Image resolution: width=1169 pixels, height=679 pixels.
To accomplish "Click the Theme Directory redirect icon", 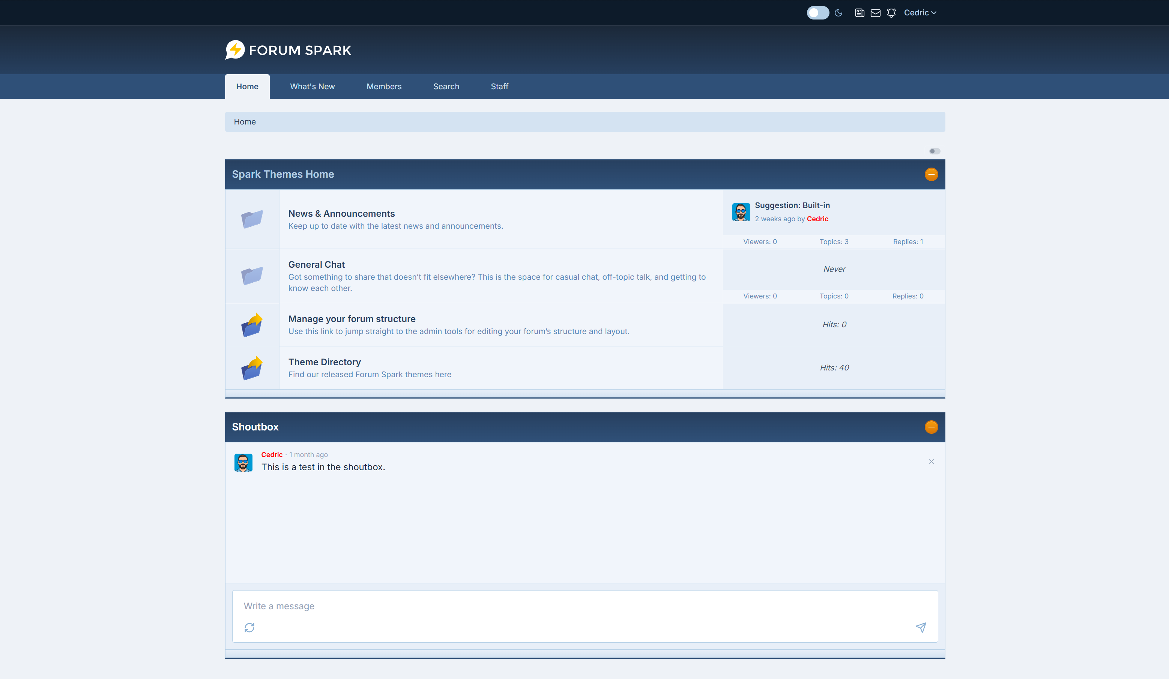I will (x=252, y=368).
